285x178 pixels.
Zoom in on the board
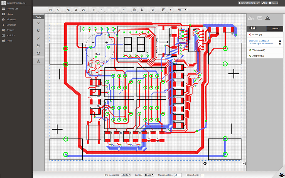pos(68,10)
